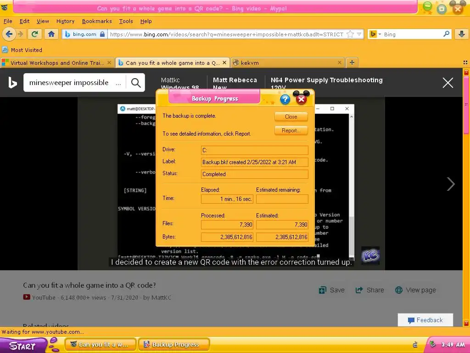
Task: Share the video using the Share icon
Action: 369,290
